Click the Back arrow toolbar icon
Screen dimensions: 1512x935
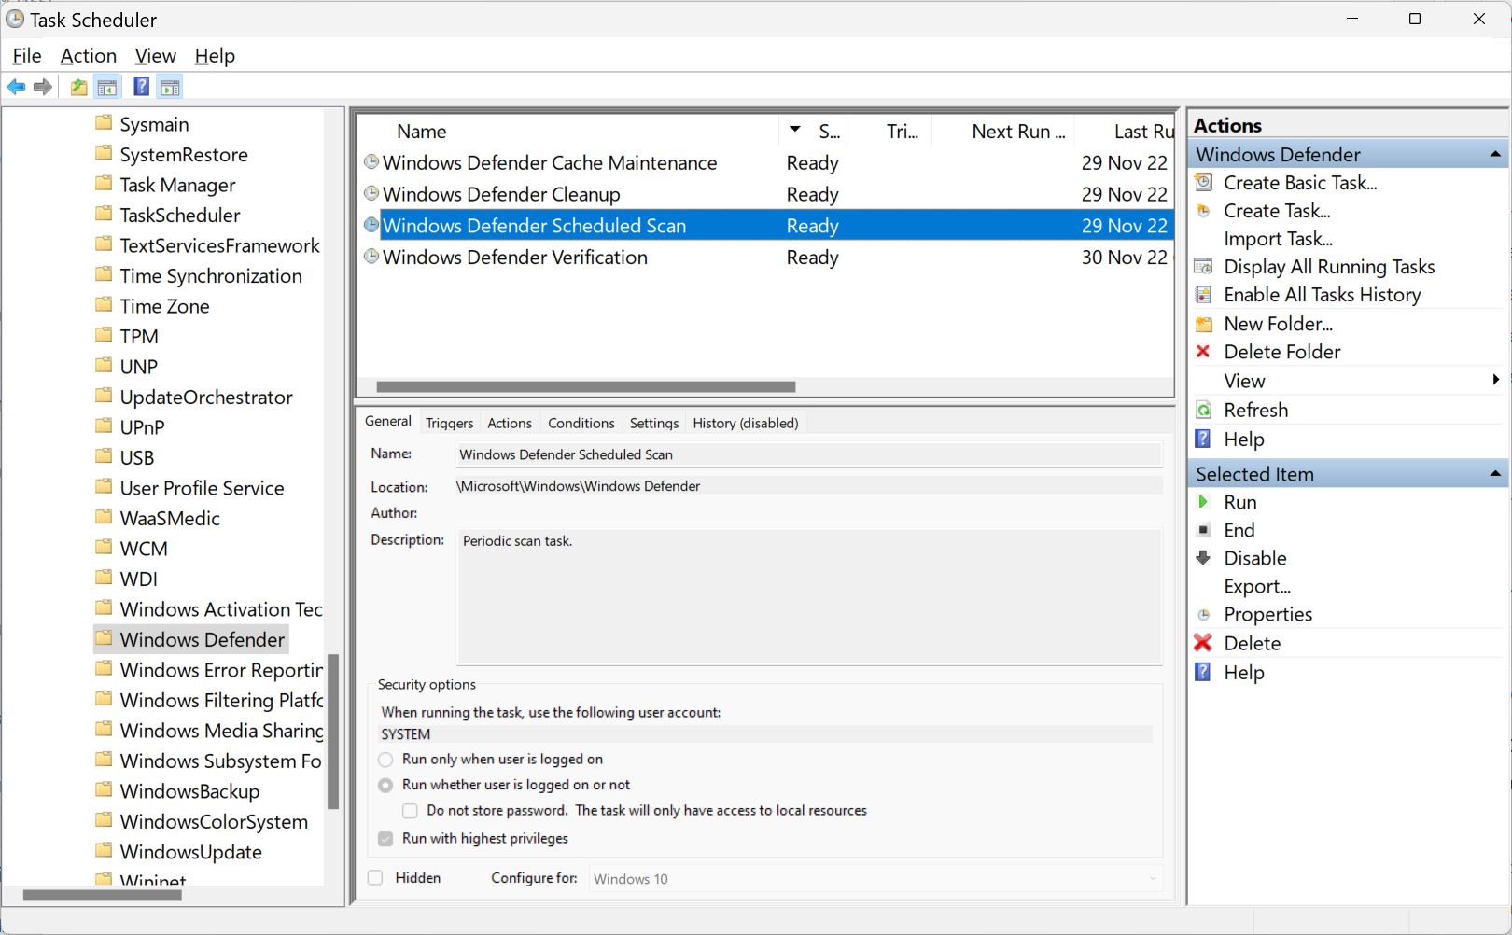16,87
